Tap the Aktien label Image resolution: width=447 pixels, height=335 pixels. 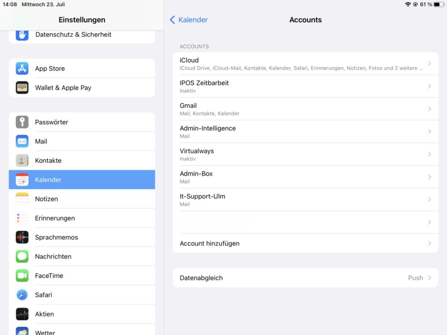pos(45,314)
